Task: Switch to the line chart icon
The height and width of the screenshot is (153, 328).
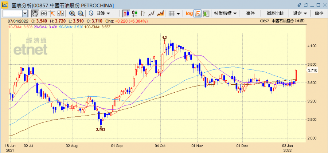Action: pyautogui.click(x=152, y=13)
